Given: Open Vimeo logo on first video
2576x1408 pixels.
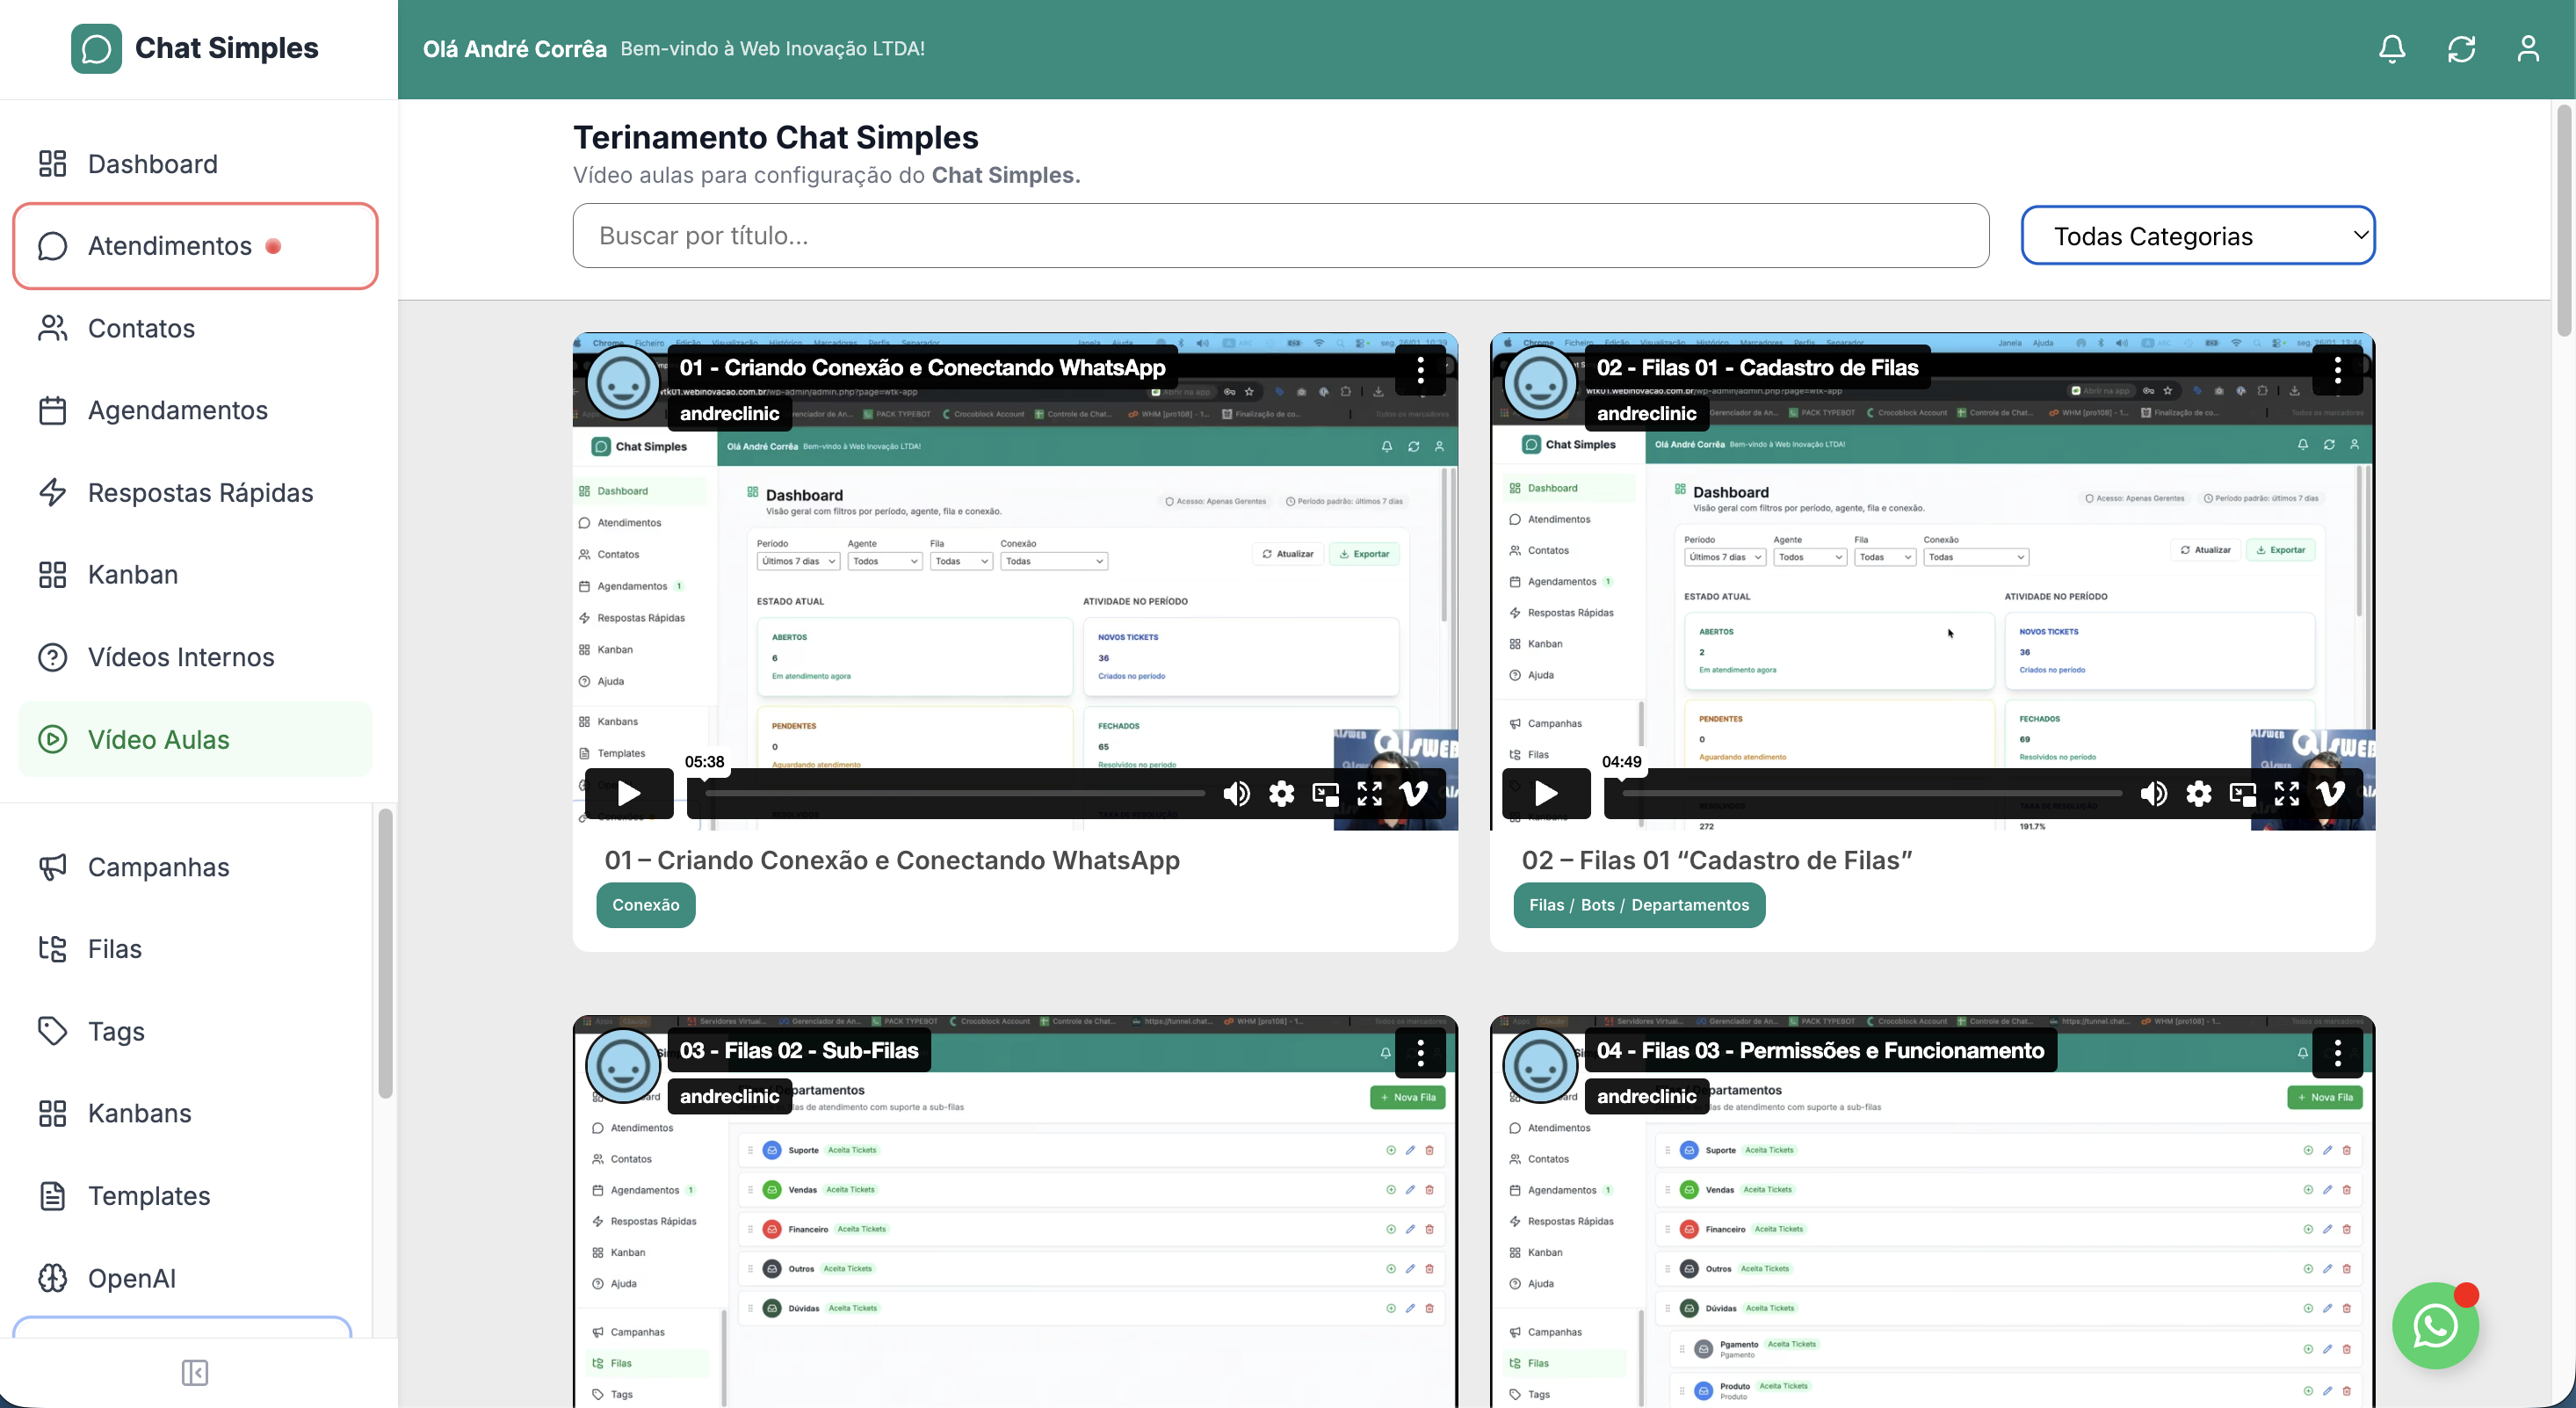Looking at the screenshot, I should pos(1413,794).
